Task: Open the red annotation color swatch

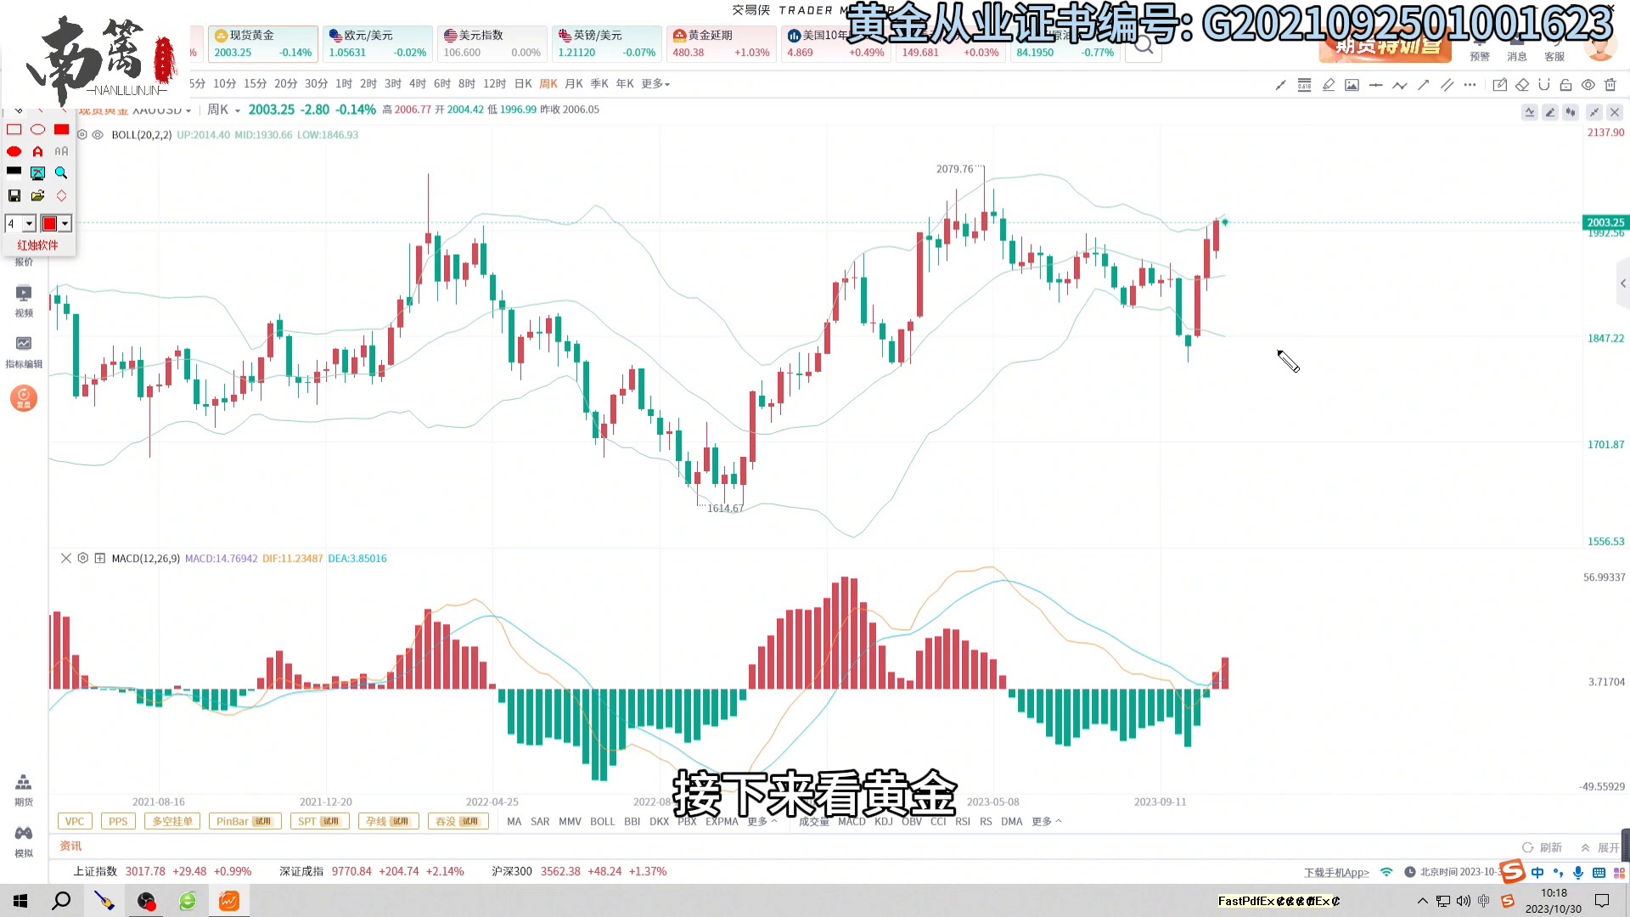Action: click(x=50, y=224)
